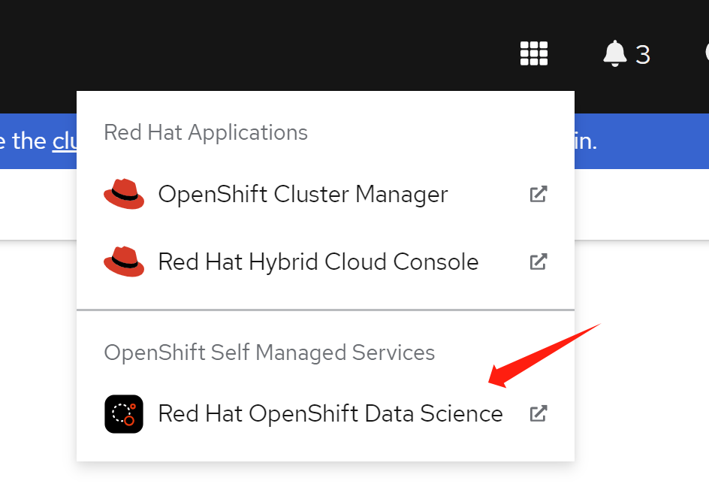Screen dimensions: 709x496
Task: Click the partially visible icon right of notifications
Action: (x=706, y=53)
